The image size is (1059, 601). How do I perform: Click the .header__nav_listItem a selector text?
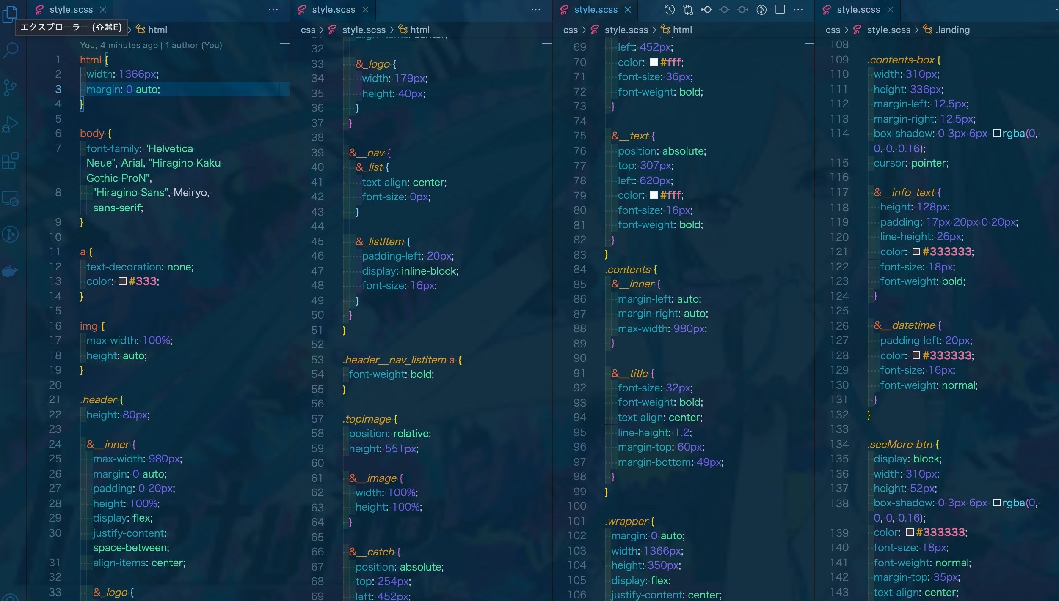(x=398, y=360)
